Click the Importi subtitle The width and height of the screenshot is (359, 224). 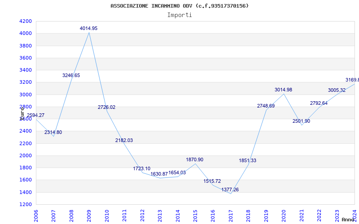179,15
